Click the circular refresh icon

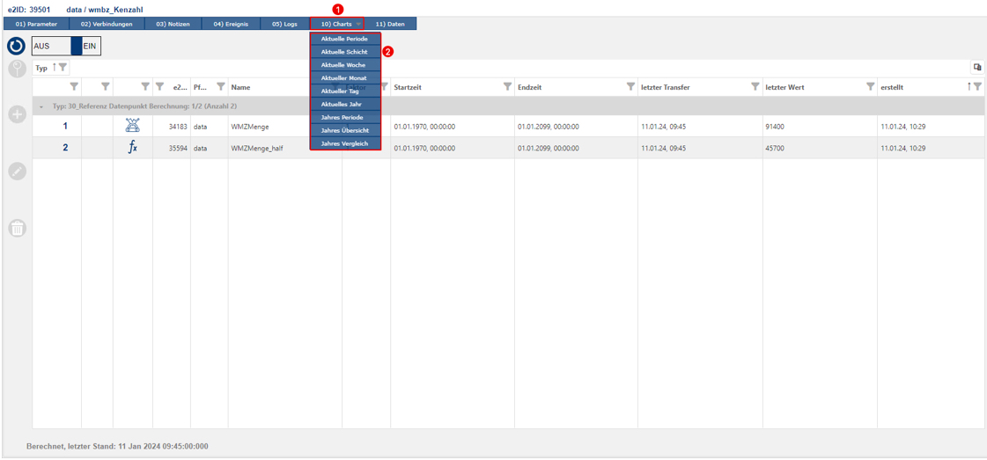coord(17,47)
